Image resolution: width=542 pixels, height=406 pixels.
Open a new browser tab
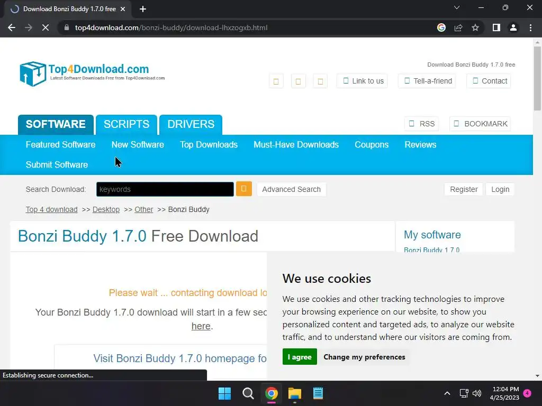coord(143,9)
